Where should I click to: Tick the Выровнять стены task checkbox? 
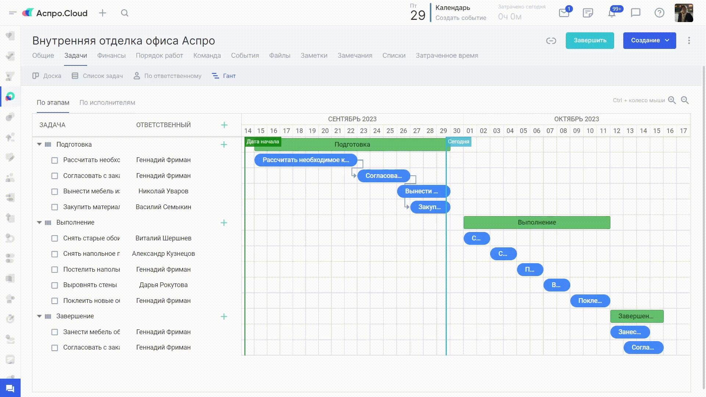[55, 285]
